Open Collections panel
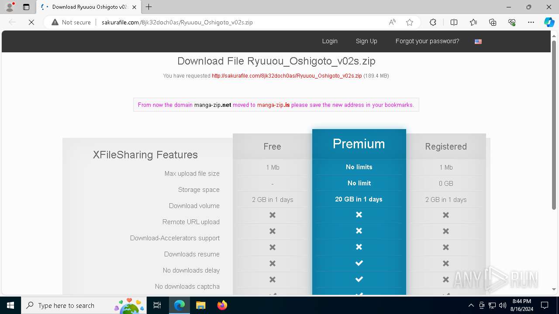Screen dimensions: 559x314 click(493, 22)
